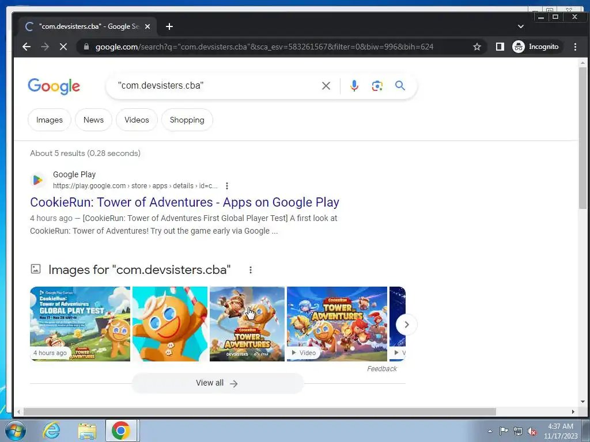Click the Chrome taskbar icon
The width and height of the screenshot is (590, 442).
pos(121,430)
